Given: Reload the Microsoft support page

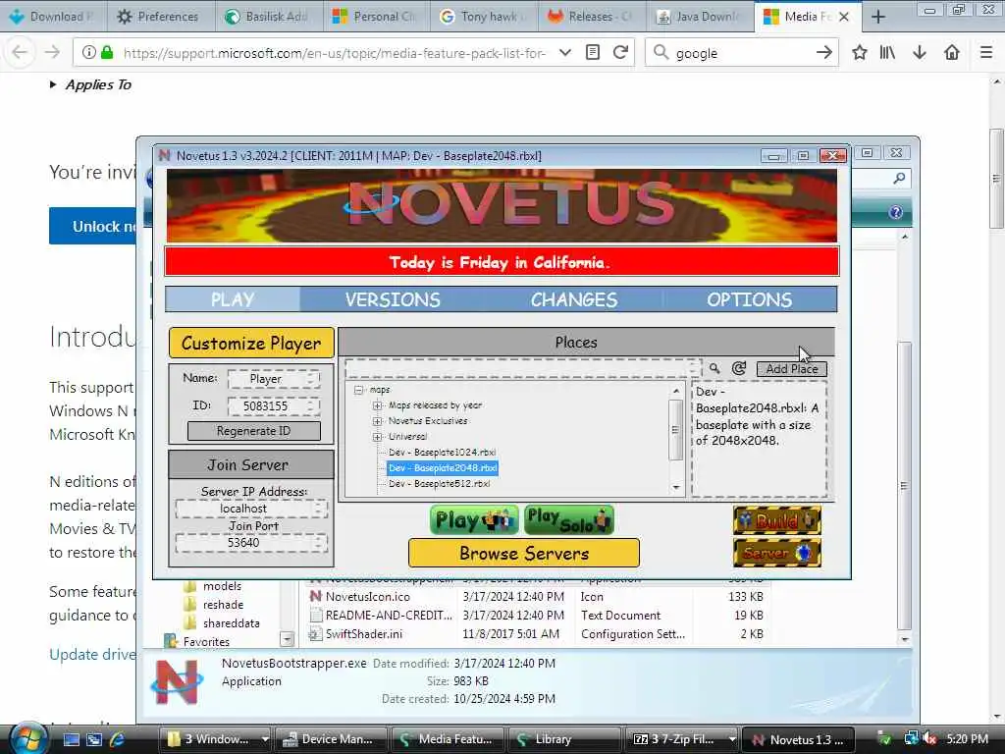Looking at the screenshot, I should [x=620, y=53].
